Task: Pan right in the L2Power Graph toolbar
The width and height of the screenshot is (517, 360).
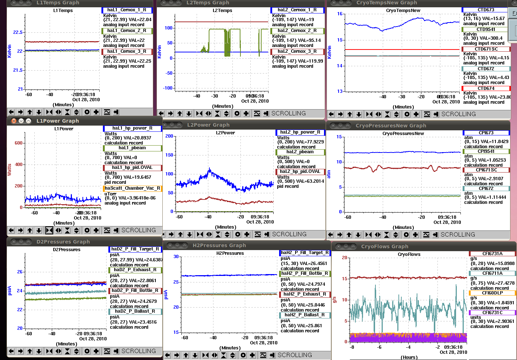Action: pyautogui.click(x=171, y=234)
